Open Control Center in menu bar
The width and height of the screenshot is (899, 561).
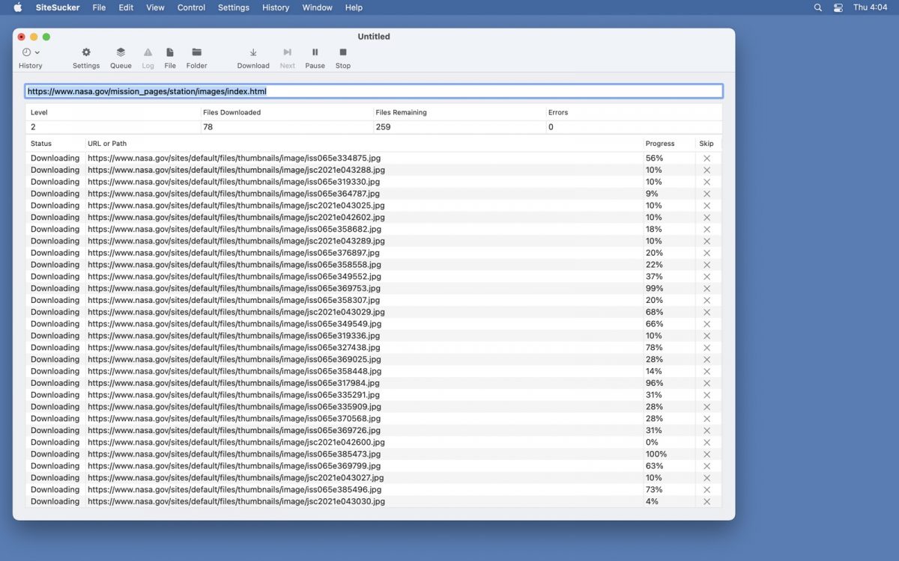(x=838, y=7)
